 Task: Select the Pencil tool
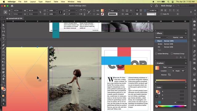point(3,48)
